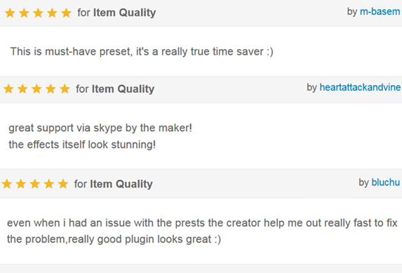The width and height of the screenshot is (402, 273).
Task: Click third star in heartattackandvine's review rating
Action: coord(36,89)
